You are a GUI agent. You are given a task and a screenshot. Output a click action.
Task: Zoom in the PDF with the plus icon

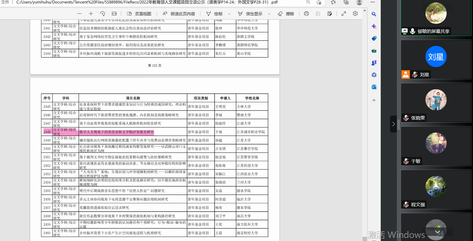[x=91, y=14]
